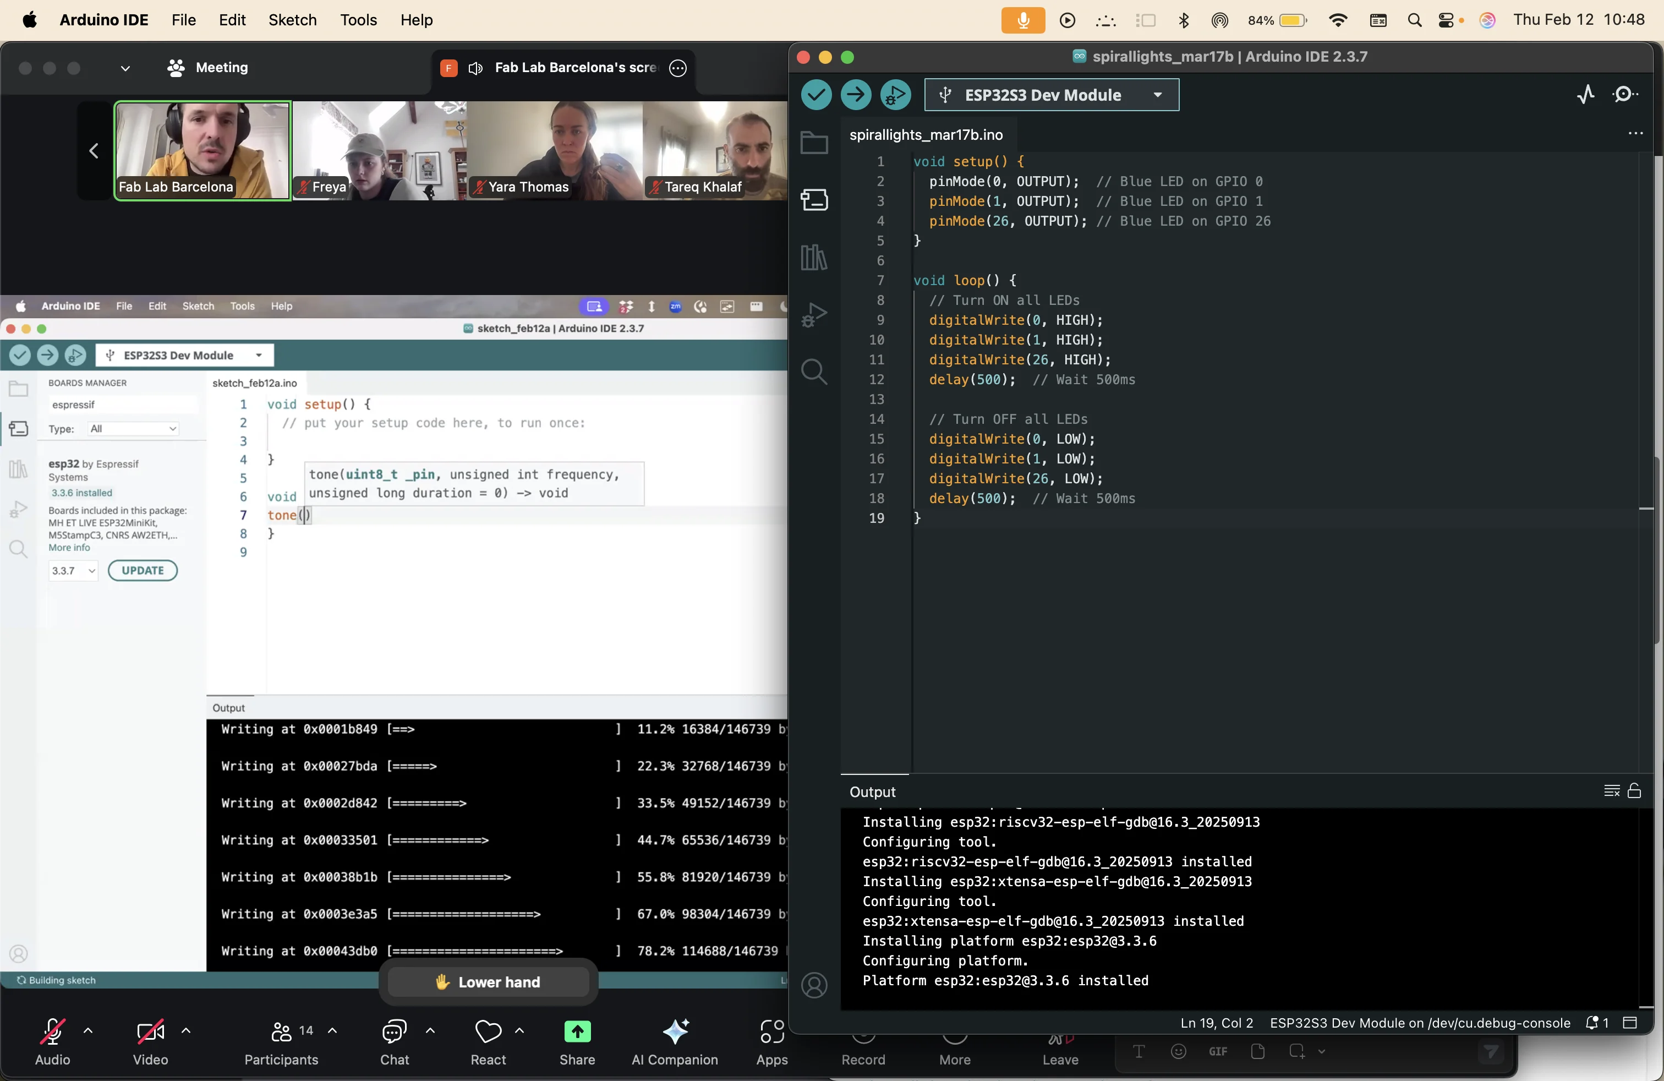This screenshot has height=1081, width=1664.
Task: Toggle the output scroll lock icon
Action: [x=1634, y=791]
